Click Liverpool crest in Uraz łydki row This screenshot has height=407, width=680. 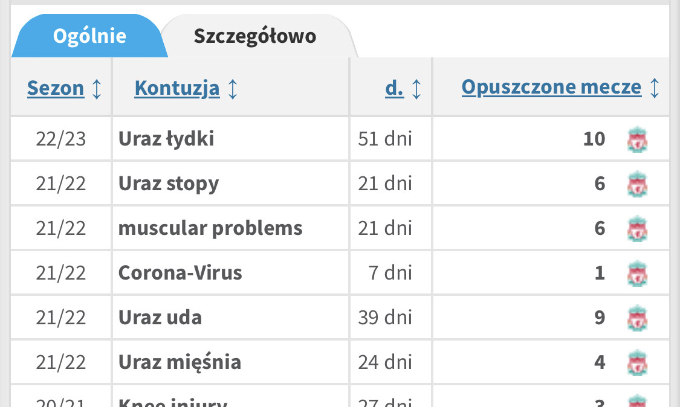(x=636, y=139)
